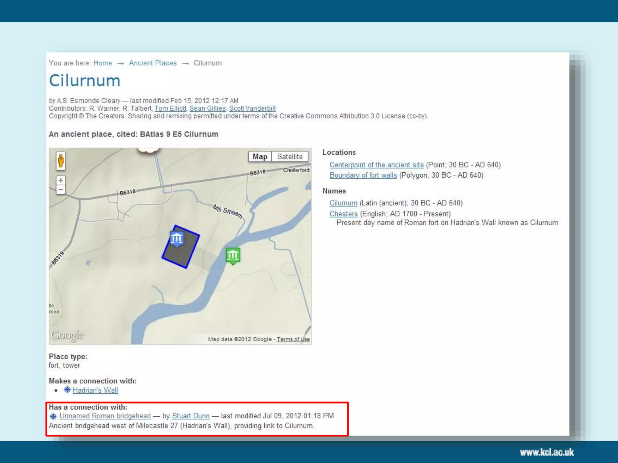
Task: Click the blue museum marker on fort
Action: [177, 239]
